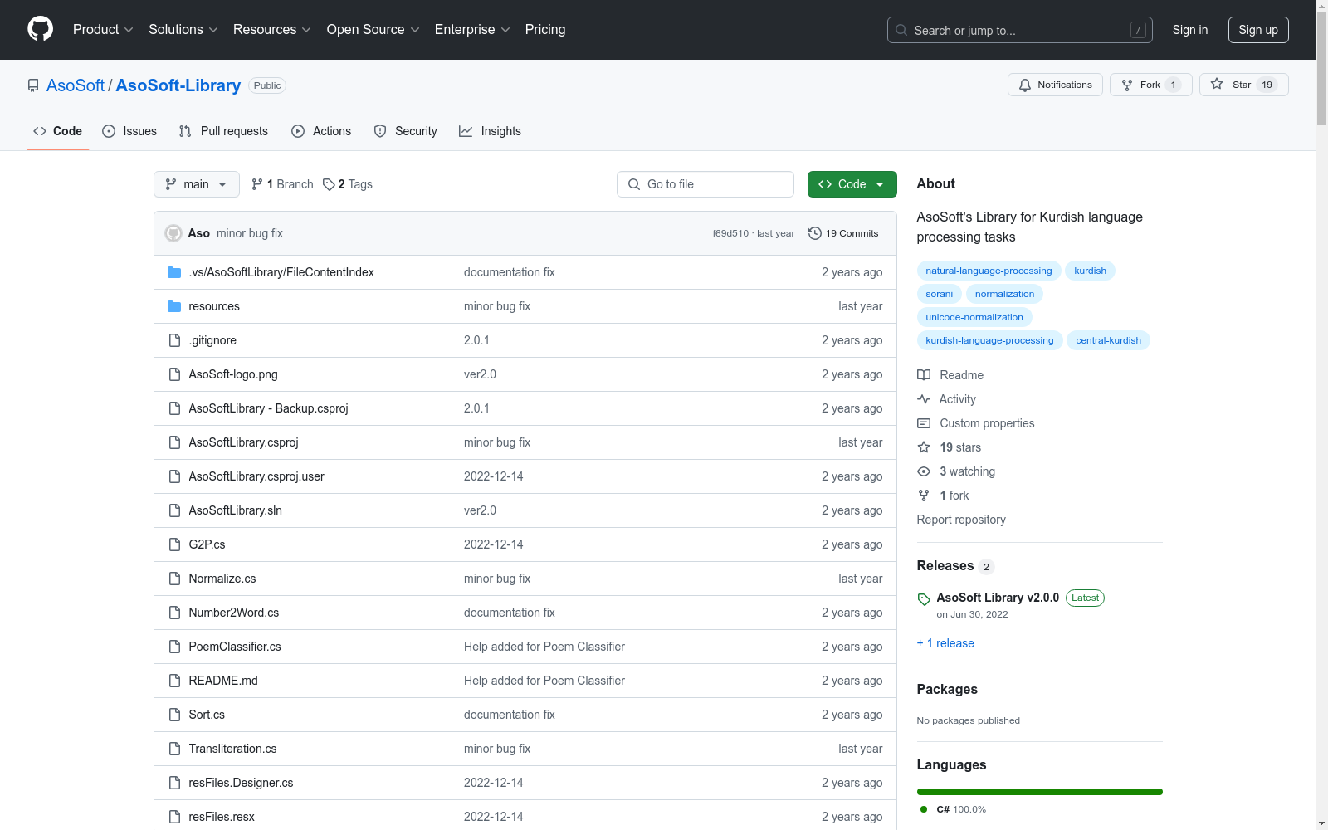Switch to the Actions tab
1328x830 pixels.
321,131
